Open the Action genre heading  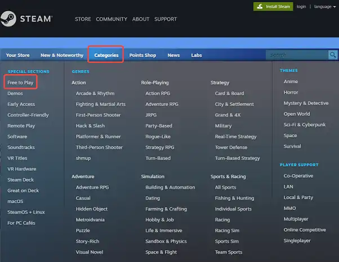[x=79, y=82]
